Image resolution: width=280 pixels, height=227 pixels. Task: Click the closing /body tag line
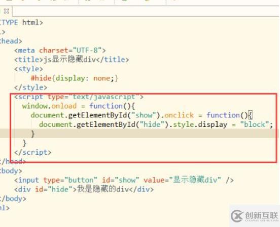coord(13,199)
